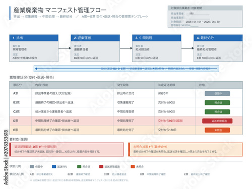The height and width of the screenshot is (189, 252).
Task: Click the 保管中 status badge in A票 row
Action: pyautogui.click(x=217, y=94)
